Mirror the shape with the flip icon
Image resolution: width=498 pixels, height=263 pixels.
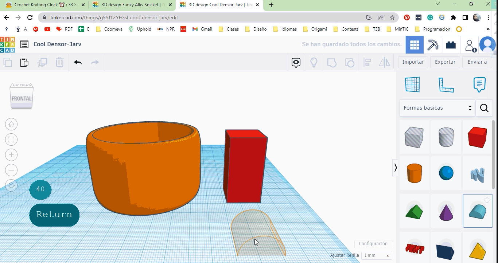[384, 63]
